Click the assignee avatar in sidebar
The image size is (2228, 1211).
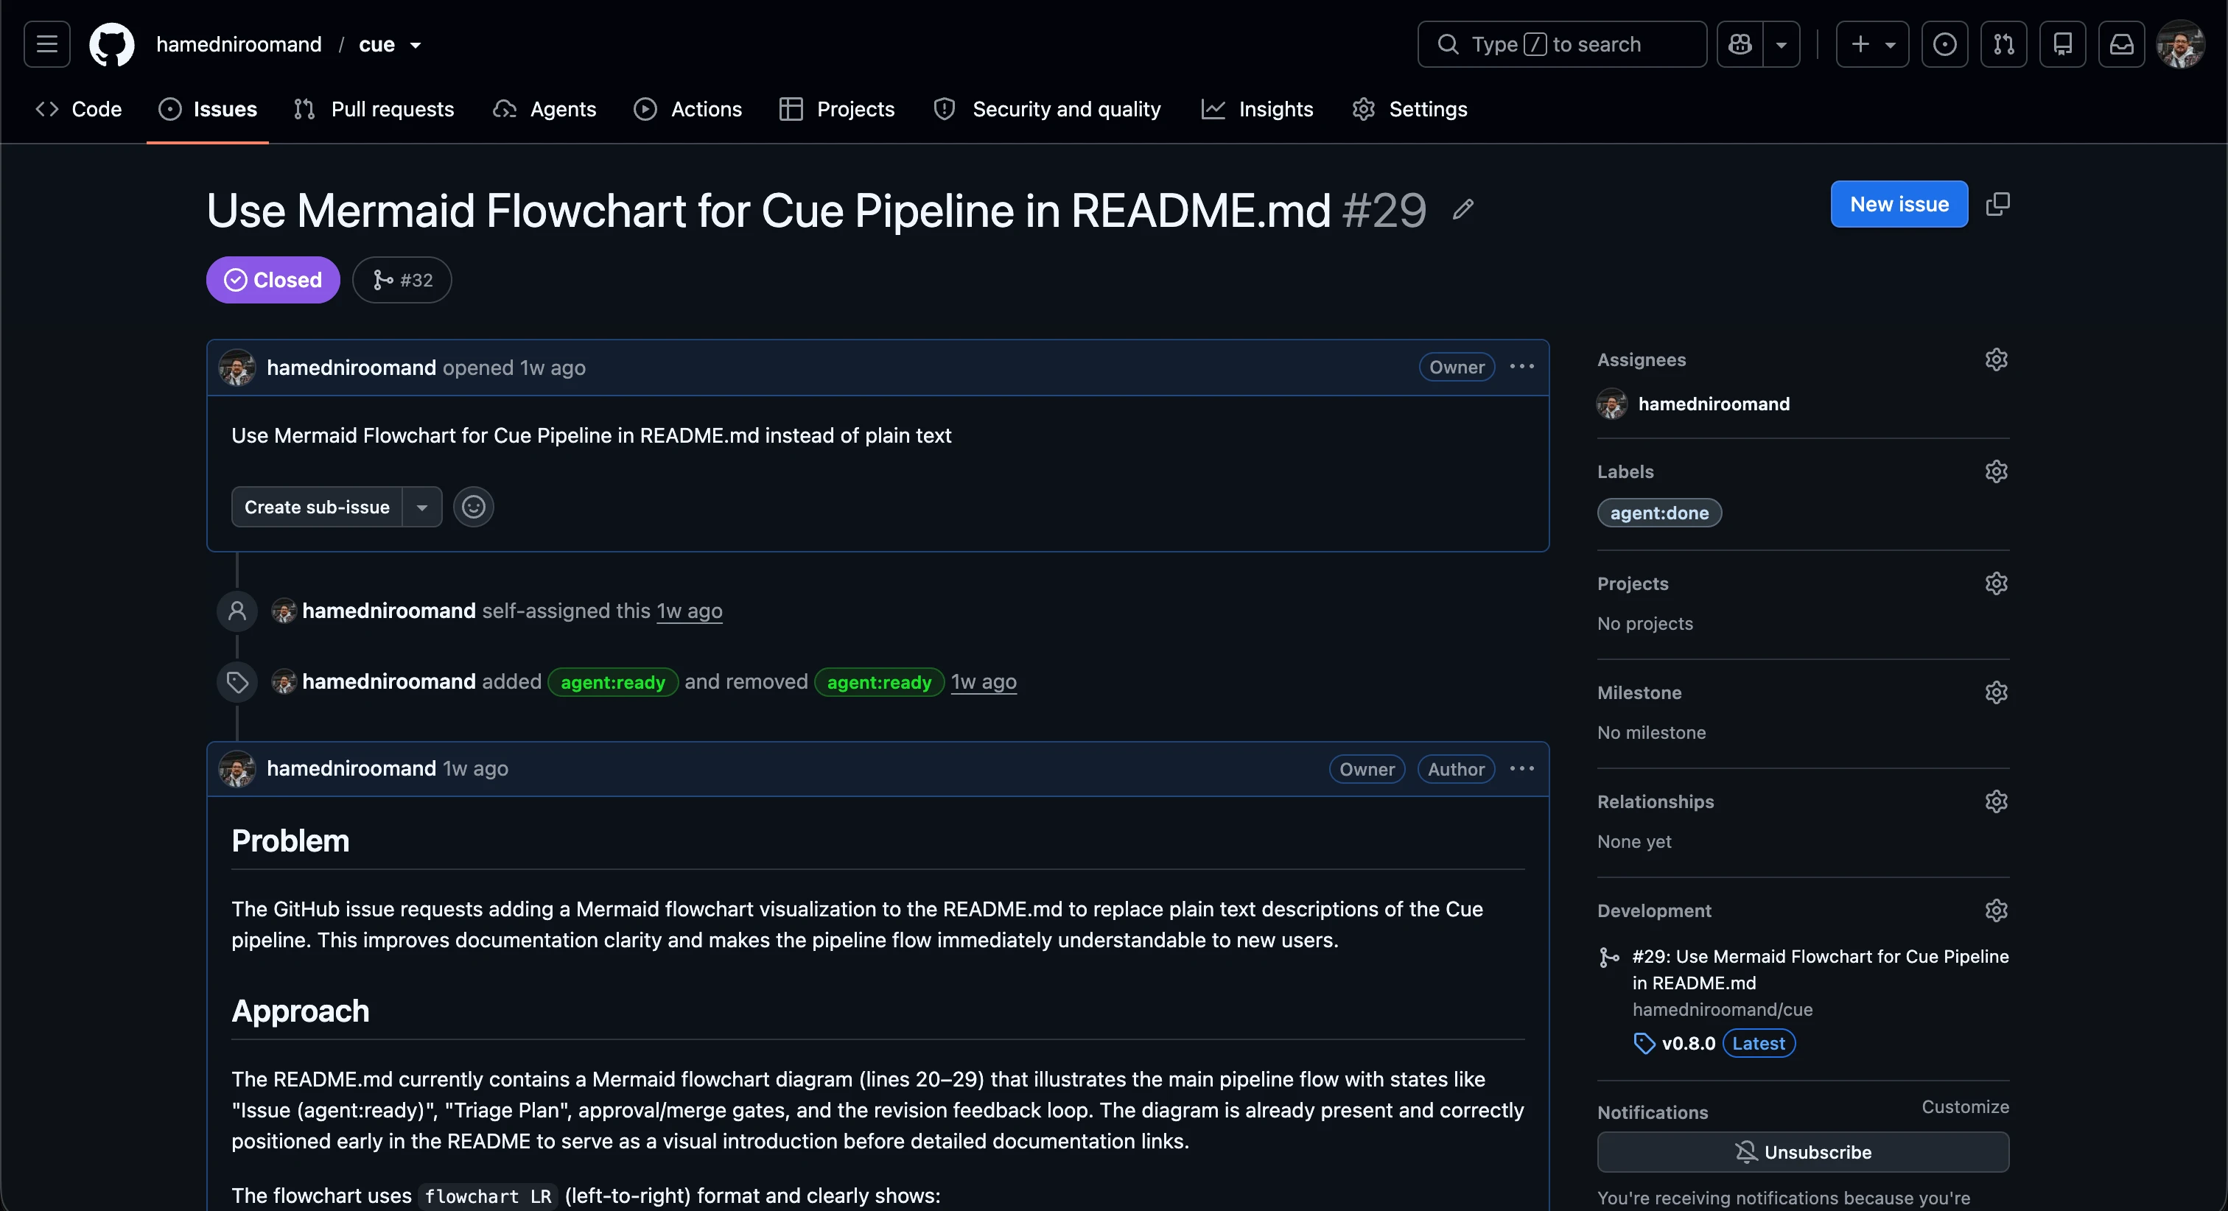[x=1611, y=404]
